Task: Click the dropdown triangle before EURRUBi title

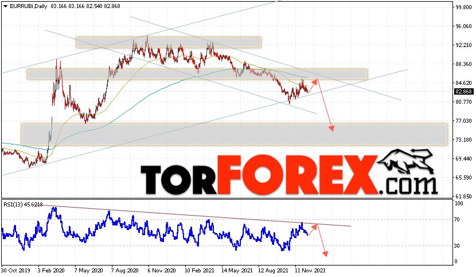Action: tap(5, 6)
